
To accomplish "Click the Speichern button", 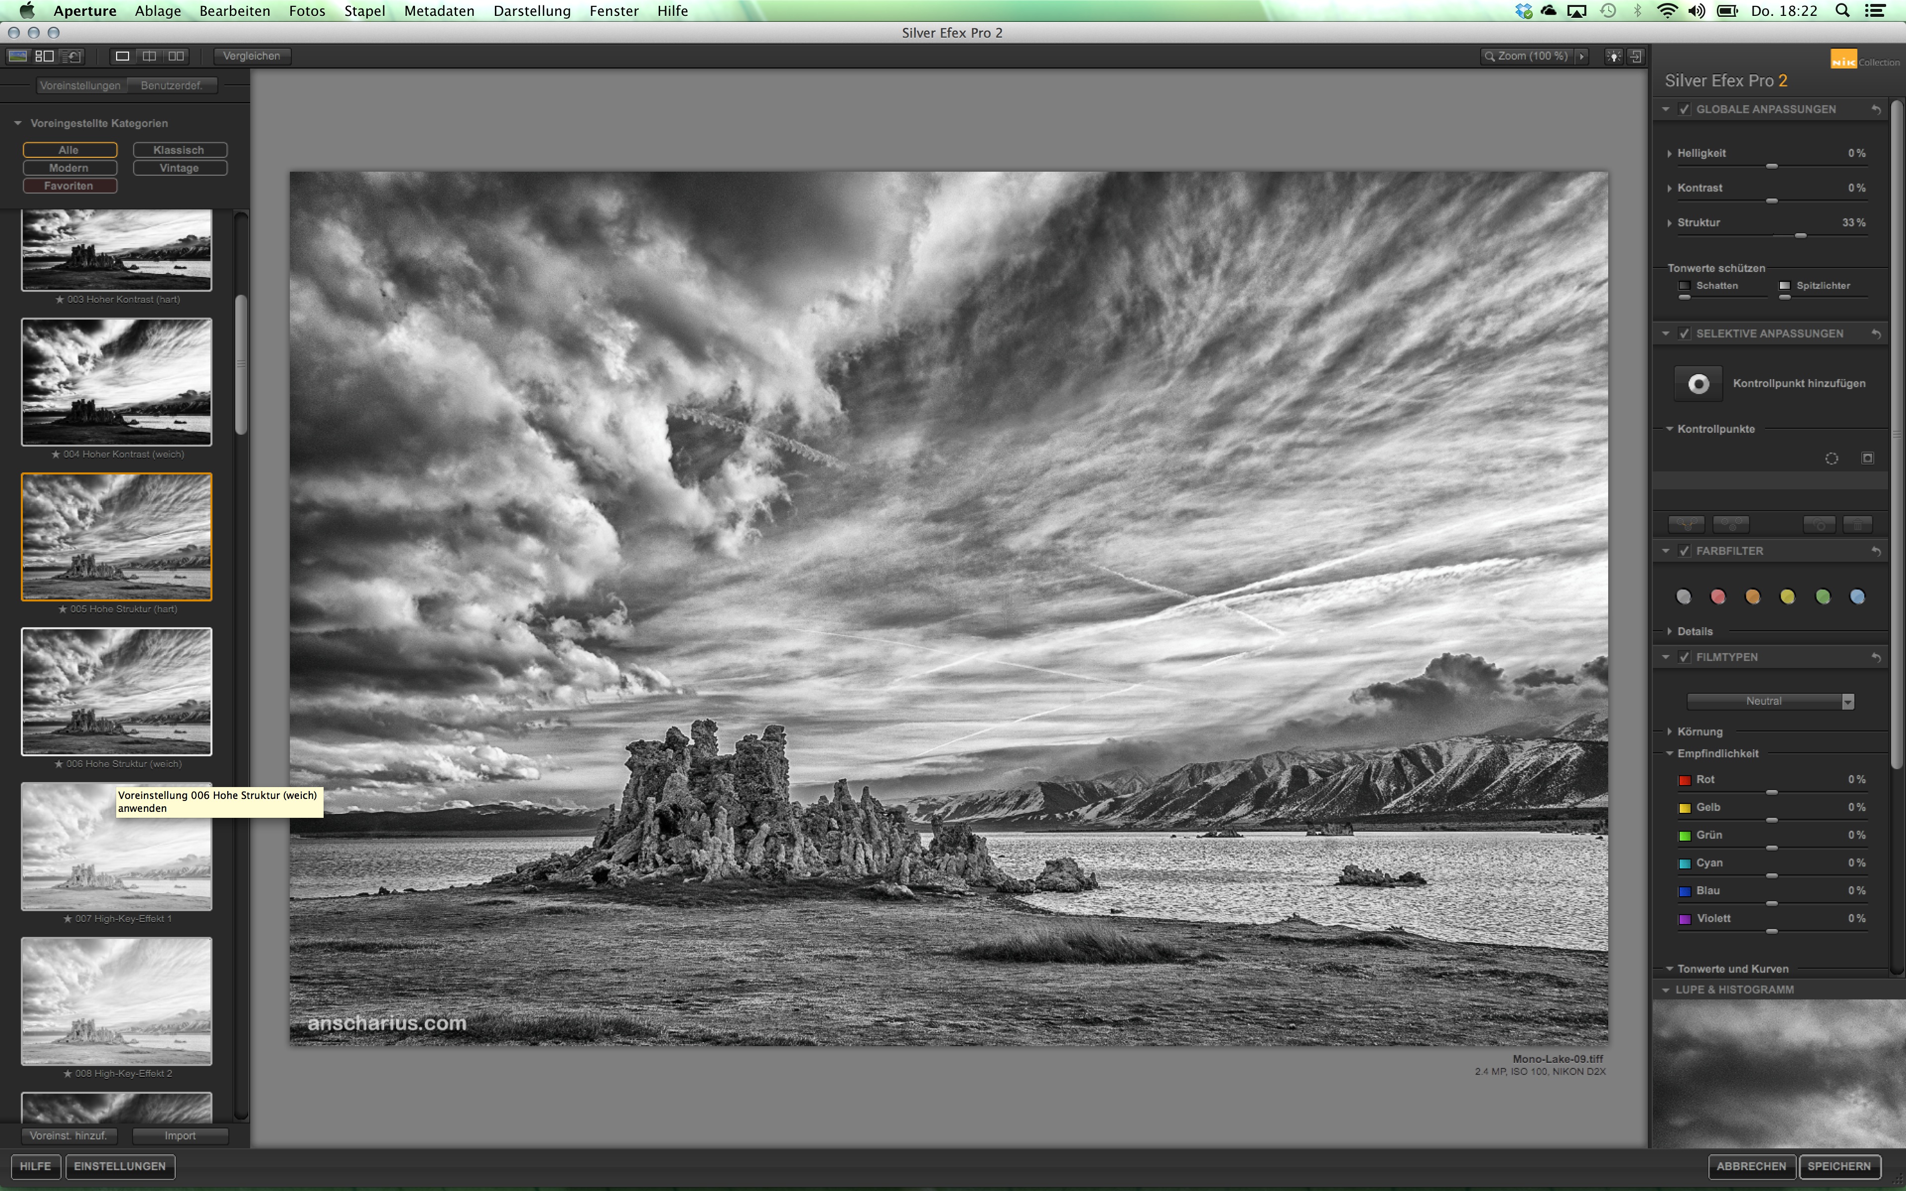I will coord(1838,1166).
